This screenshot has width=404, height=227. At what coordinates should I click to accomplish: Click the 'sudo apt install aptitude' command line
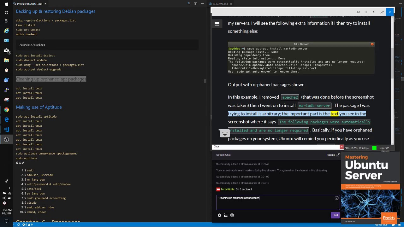36,117
